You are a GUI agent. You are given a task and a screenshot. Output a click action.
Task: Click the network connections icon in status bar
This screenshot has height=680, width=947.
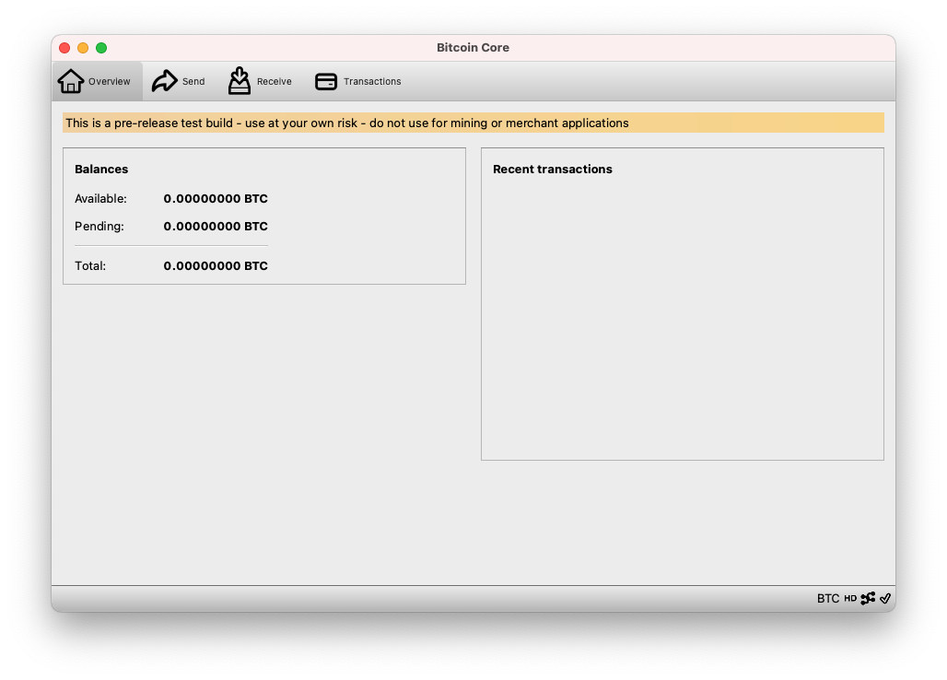point(868,599)
